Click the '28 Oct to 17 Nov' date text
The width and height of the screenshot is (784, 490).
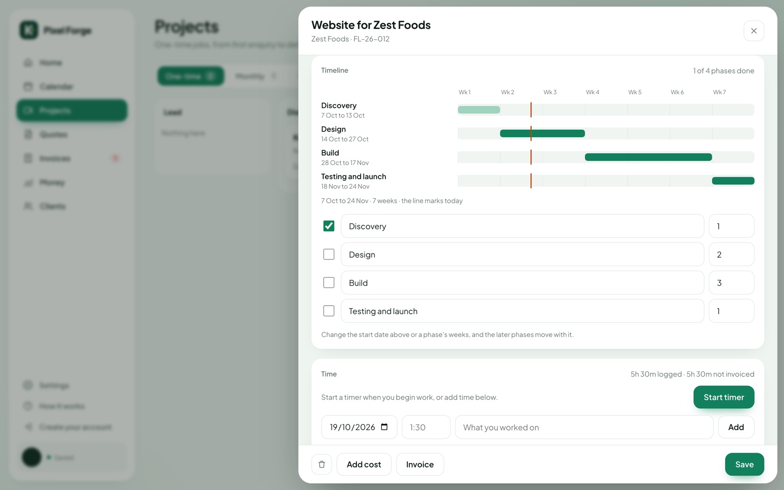pyautogui.click(x=345, y=163)
